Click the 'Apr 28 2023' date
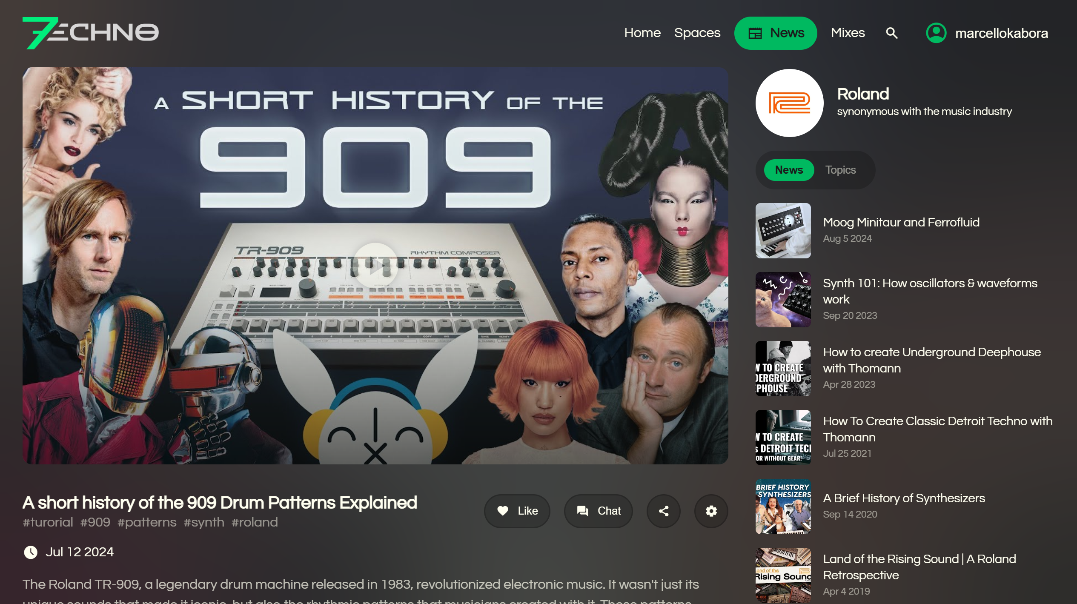Screen dimensions: 1077x604 849,384
